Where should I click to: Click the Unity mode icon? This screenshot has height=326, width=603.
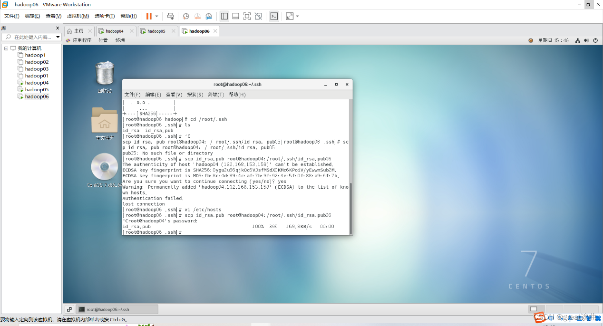(258, 16)
